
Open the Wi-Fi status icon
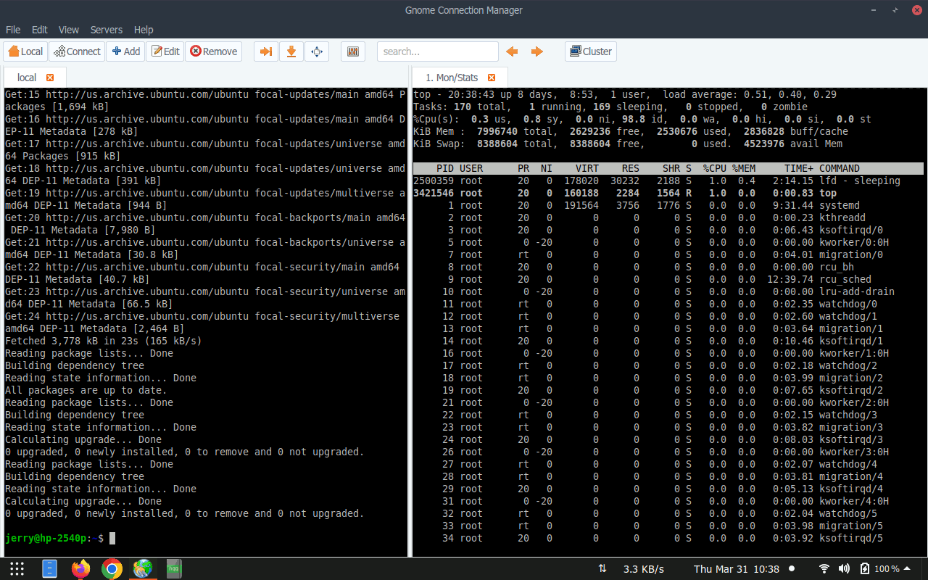pos(824,569)
